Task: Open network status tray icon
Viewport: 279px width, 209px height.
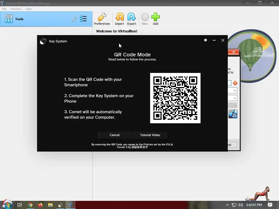Action: 234,205
